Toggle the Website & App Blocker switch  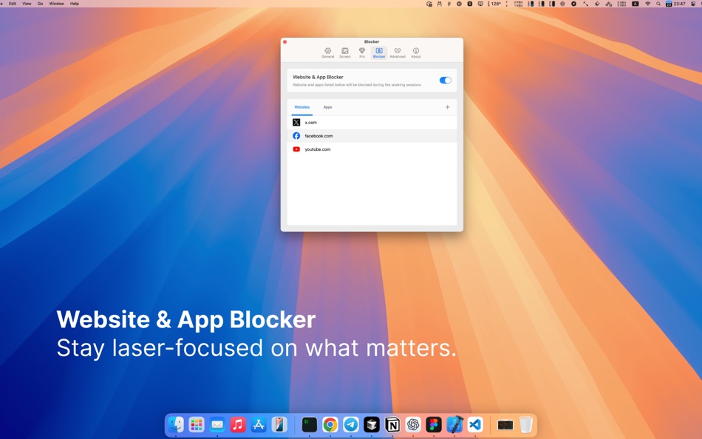[x=445, y=80]
